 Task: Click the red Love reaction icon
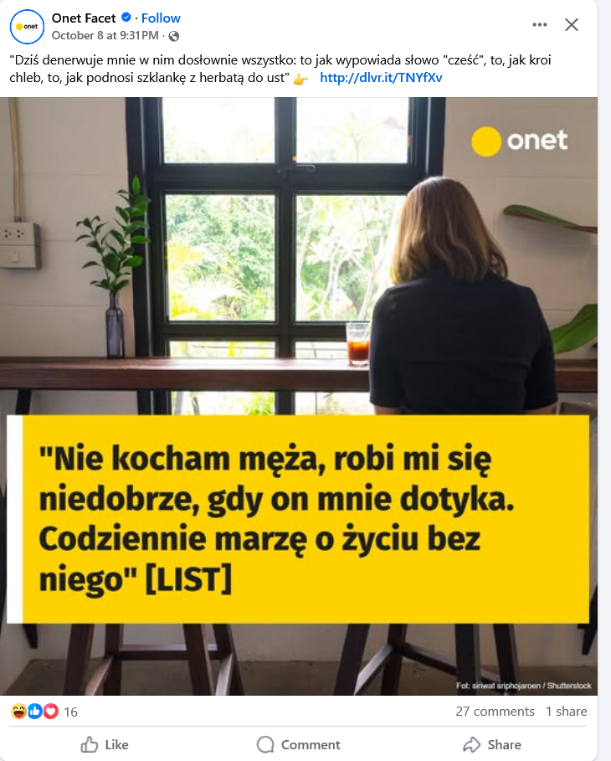pos(50,712)
